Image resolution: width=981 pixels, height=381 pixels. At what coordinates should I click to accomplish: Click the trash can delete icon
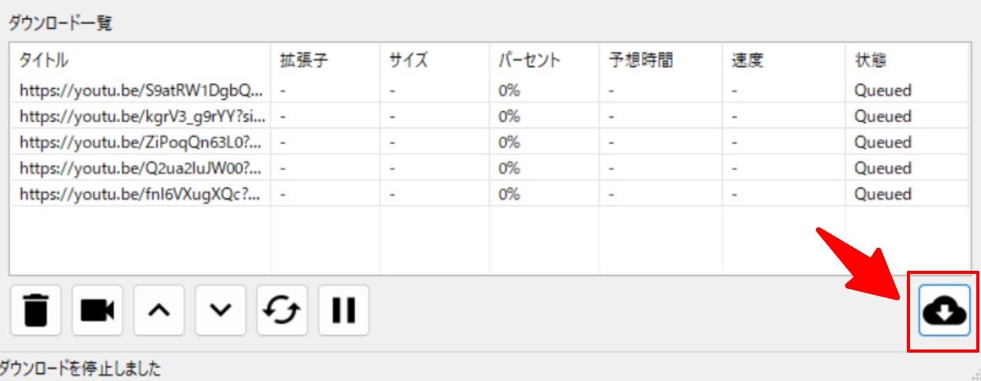pyautogui.click(x=35, y=311)
